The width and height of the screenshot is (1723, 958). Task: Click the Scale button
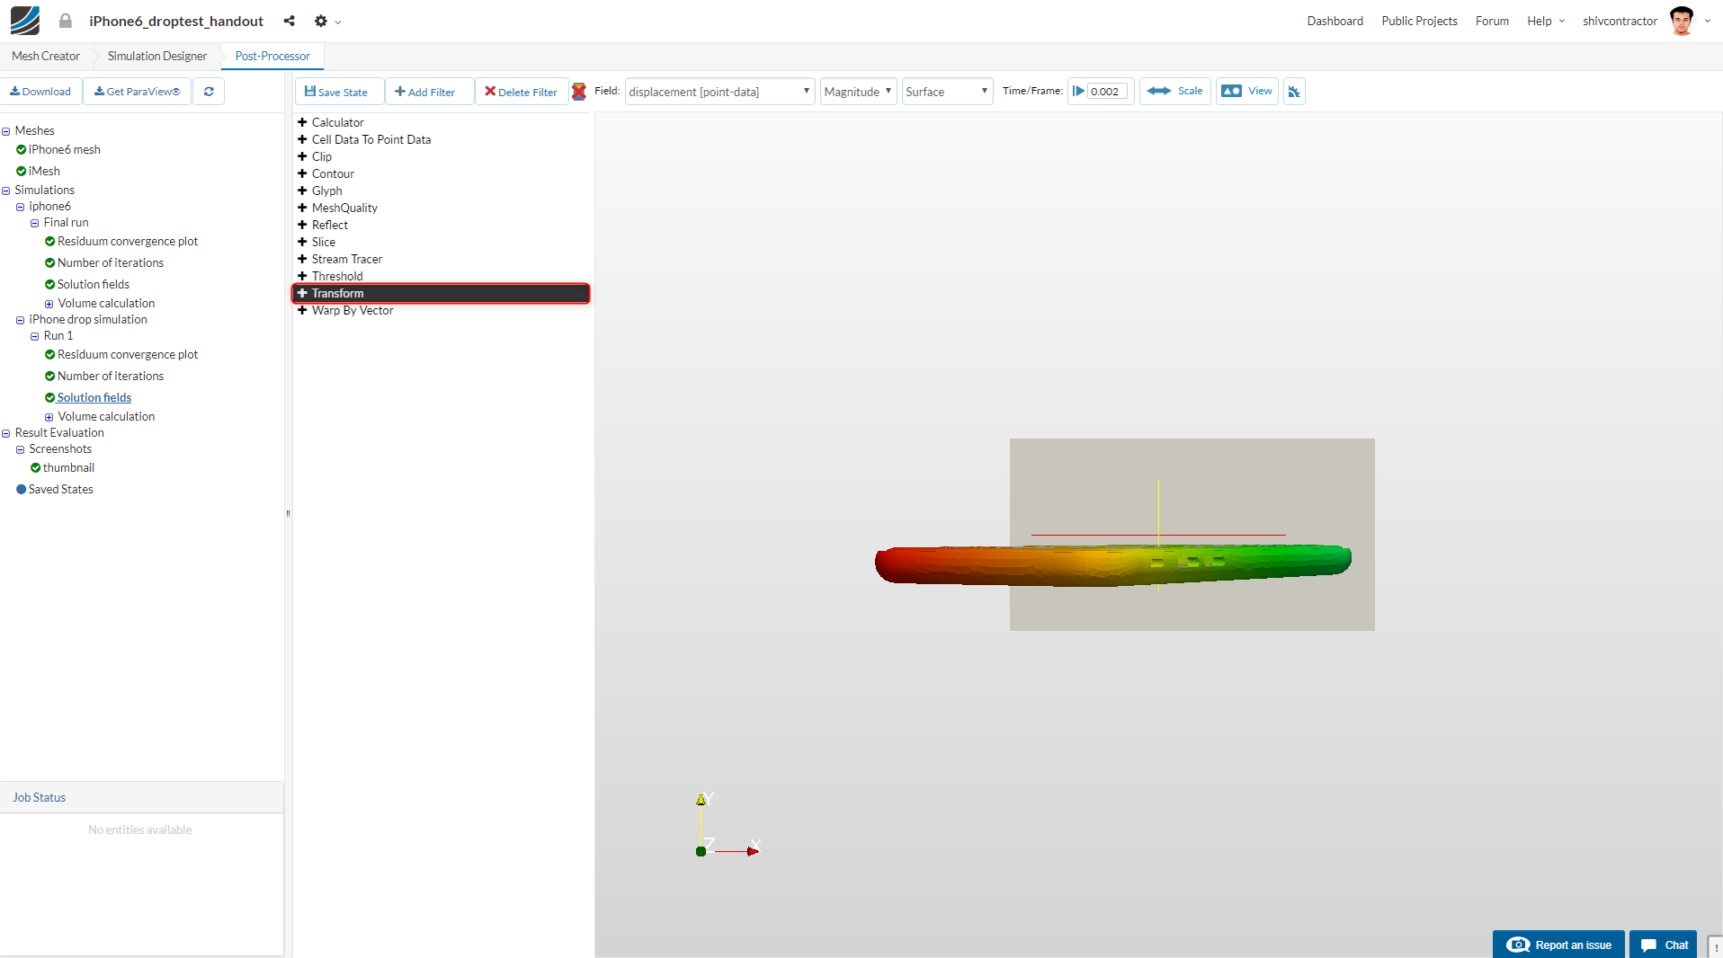coord(1175,91)
